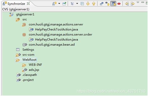Image resolution: width=148 pixels, height=96 pixels.
Task: Collapse all tree nodes
Action: (x=82, y=4)
